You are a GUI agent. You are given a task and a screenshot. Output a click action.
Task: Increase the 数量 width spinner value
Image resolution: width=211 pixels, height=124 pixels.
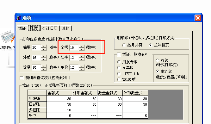[44, 66]
